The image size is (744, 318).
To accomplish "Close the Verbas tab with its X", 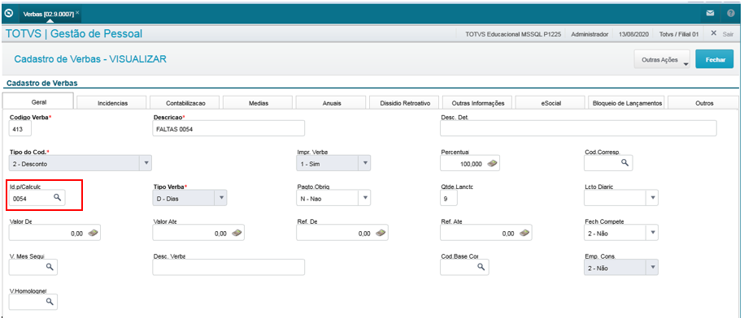I will point(77,12).
